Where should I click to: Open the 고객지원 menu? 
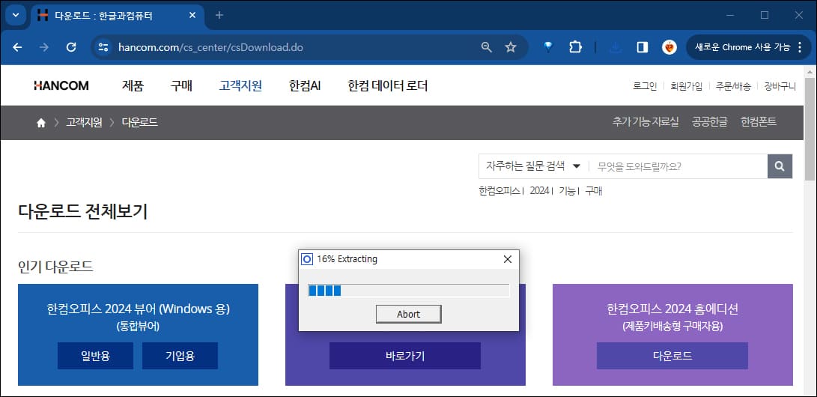pyautogui.click(x=240, y=86)
